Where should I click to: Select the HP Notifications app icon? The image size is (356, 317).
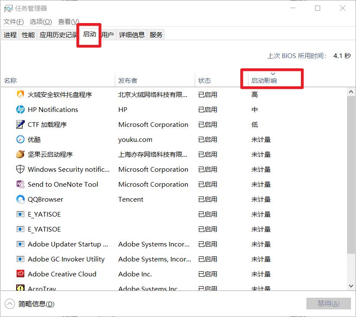coord(20,109)
